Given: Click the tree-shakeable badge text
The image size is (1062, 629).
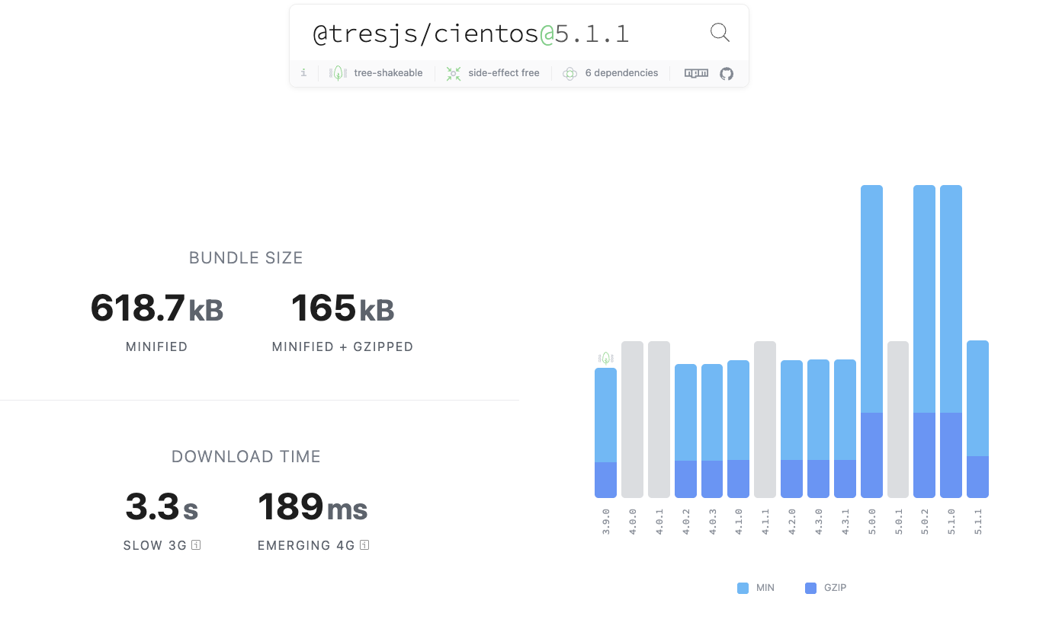Looking at the screenshot, I should pos(388,72).
